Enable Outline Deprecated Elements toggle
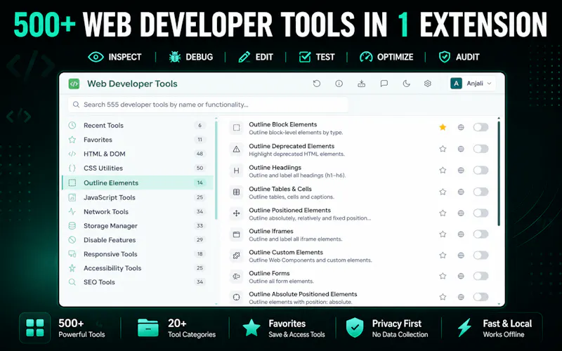562x351 pixels. tap(481, 149)
